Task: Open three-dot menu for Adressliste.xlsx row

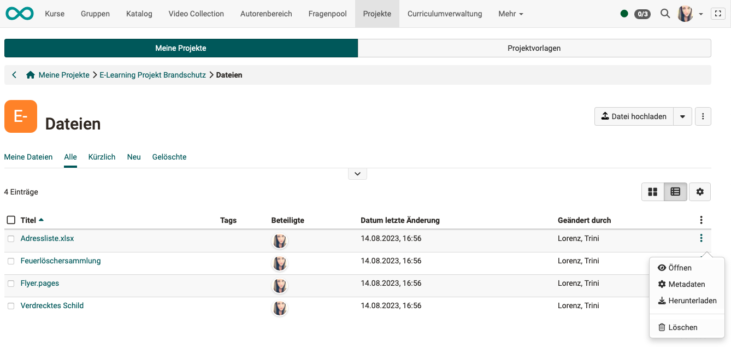Action: coord(701,238)
